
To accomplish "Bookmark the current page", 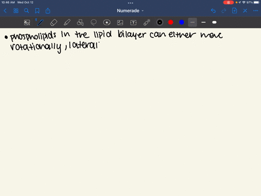I will [x=37, y=11].
